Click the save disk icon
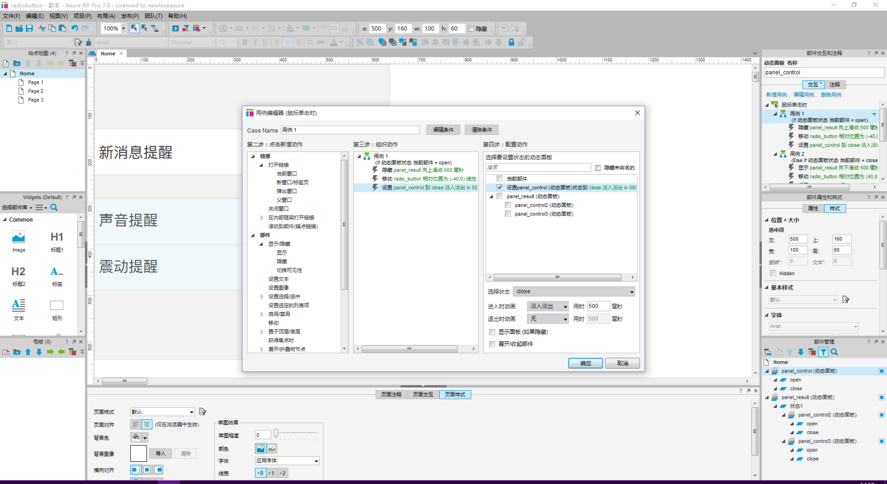Viewport: 887px width, 484px height. click(x=29, y=28)
